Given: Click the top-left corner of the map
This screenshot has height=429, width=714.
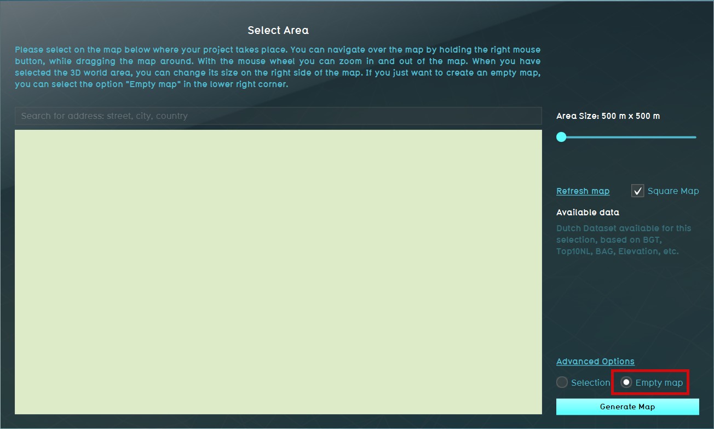Looking at the screenshot, I should pos(18,133).
